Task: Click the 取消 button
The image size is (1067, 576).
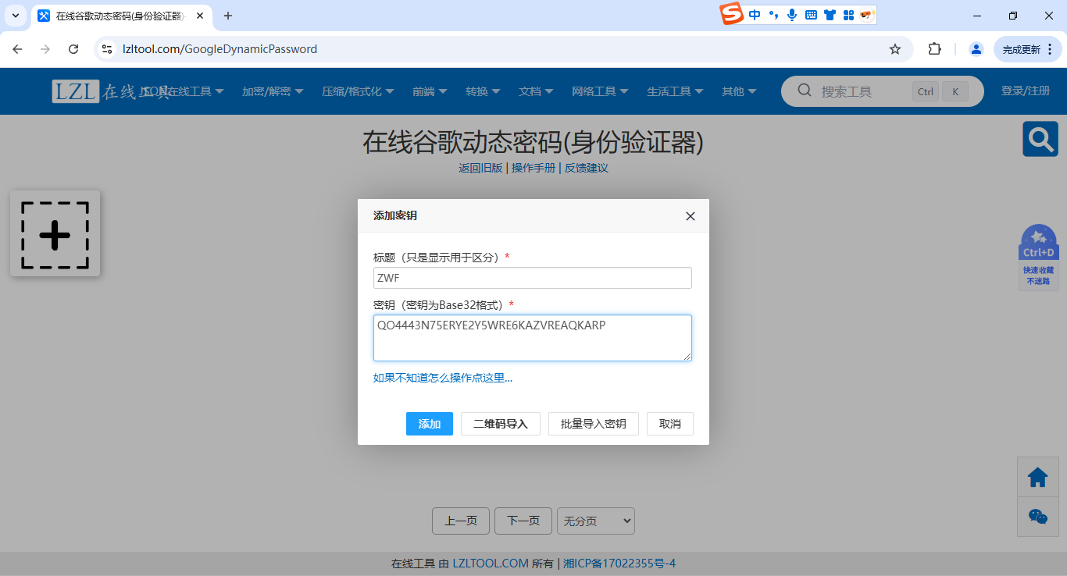Action: point(670,424)
